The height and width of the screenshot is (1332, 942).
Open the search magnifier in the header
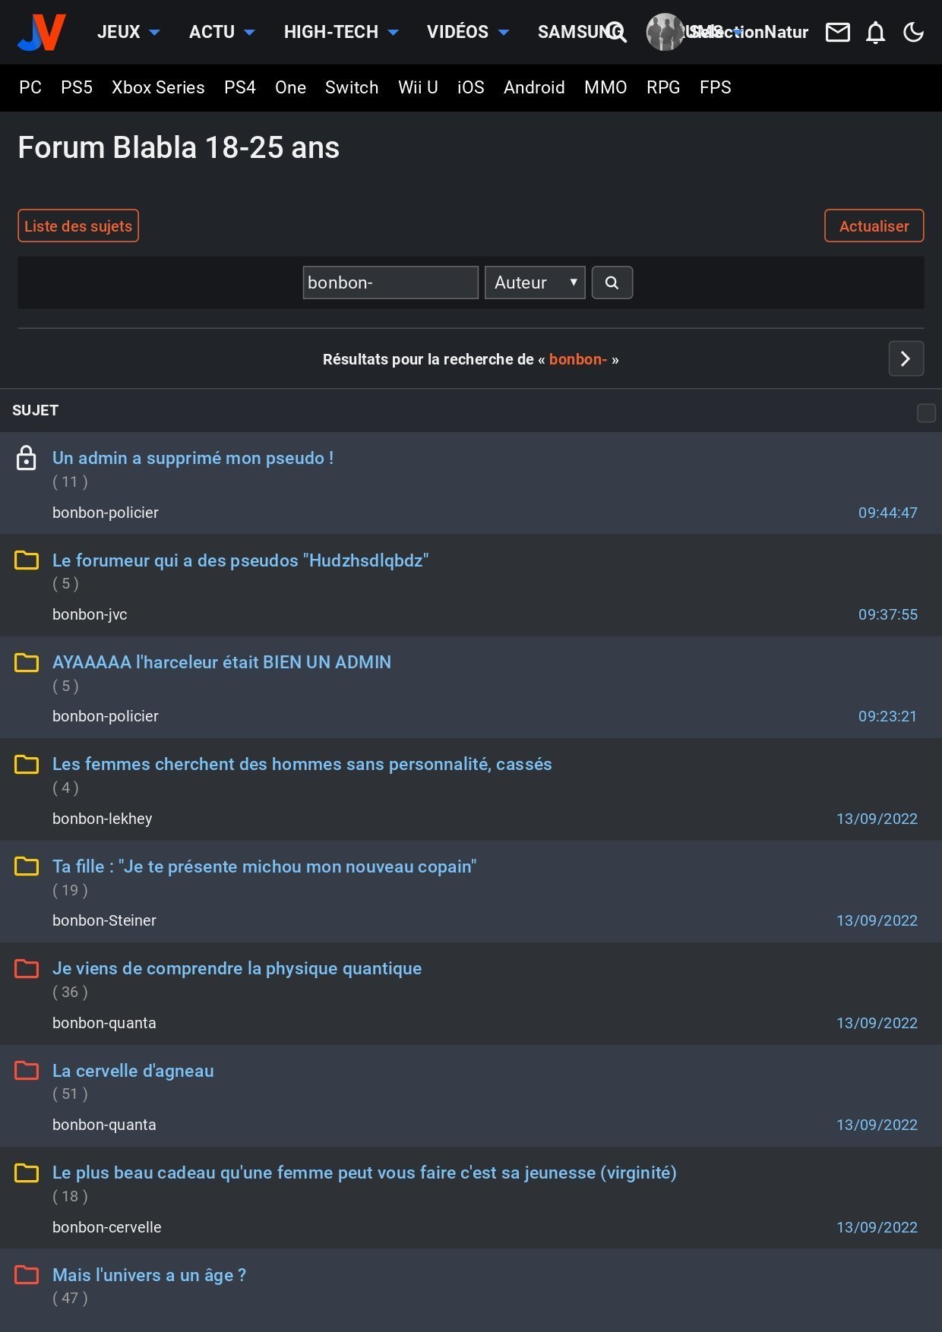click(x=616, y=32)
